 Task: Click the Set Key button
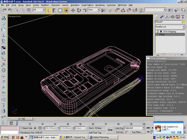click(119, 132)
